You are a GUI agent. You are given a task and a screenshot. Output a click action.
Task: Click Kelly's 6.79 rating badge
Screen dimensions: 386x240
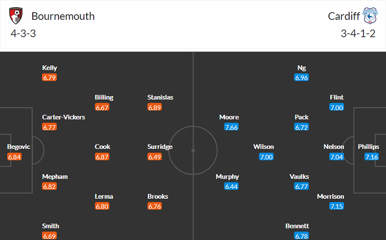tap(50, 77)
